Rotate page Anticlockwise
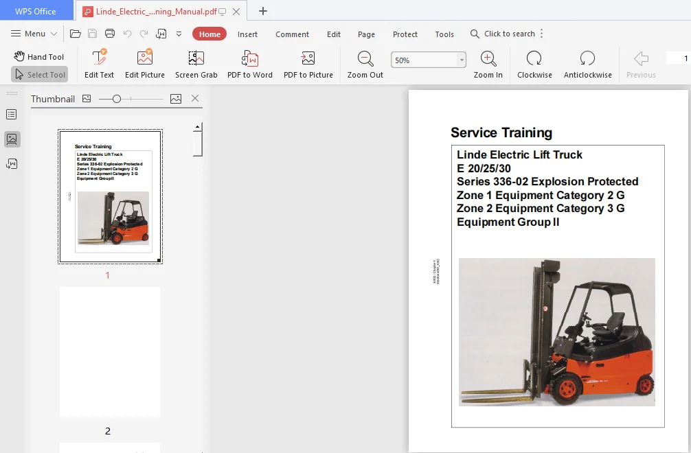The height and width of the screenshot is (453, 691). point(587,64)
